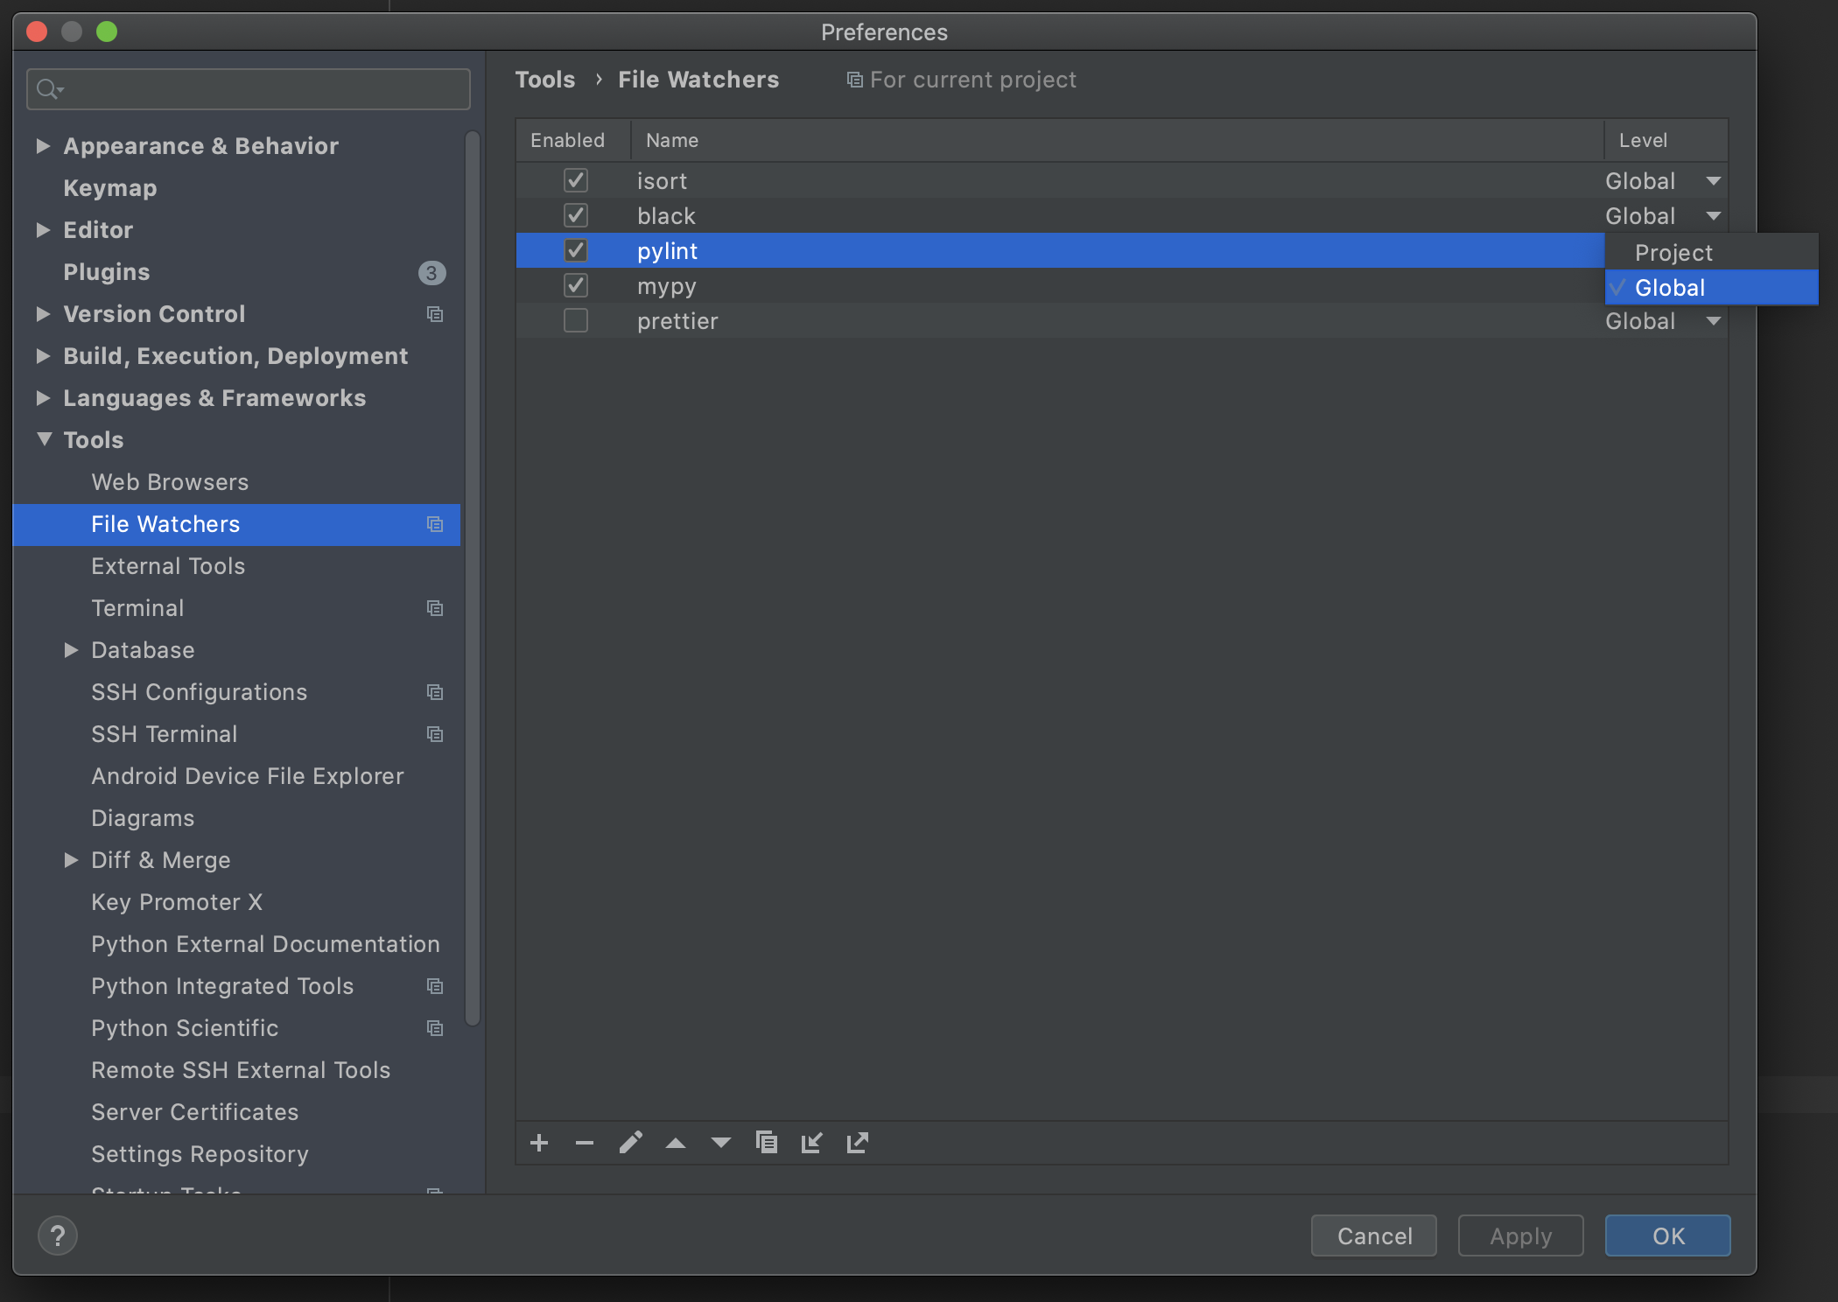This screenshot has height=1302, width=1838.
Task: Disable the isort watcher checkbox
Action: (x=575, y=181)
